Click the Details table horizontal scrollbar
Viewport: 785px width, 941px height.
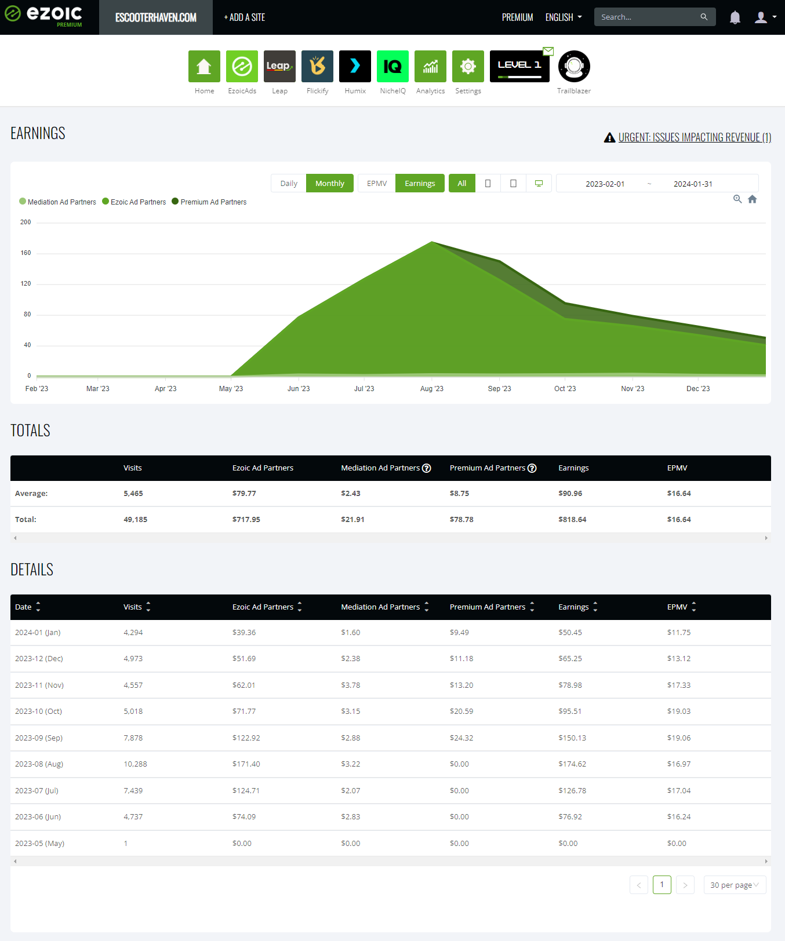coord(391,862)
